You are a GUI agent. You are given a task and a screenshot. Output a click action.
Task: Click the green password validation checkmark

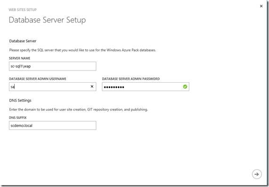coord(185,87)
